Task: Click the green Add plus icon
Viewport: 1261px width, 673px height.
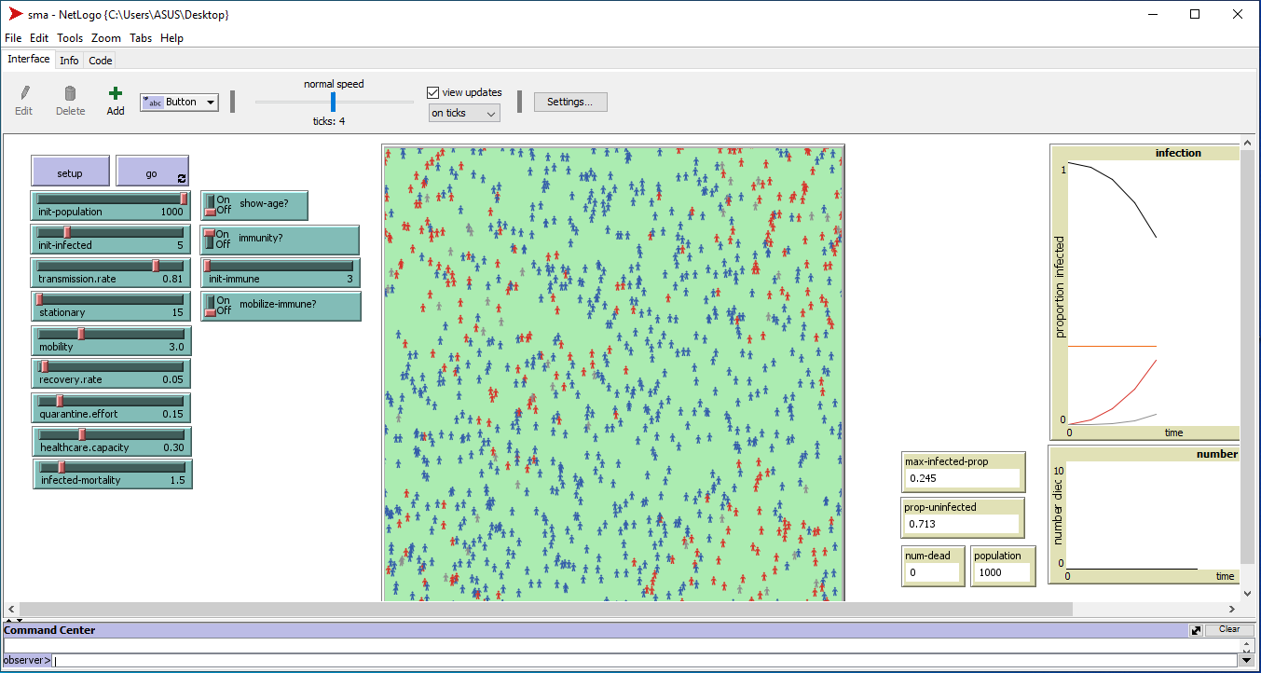Action: point(116,93)
